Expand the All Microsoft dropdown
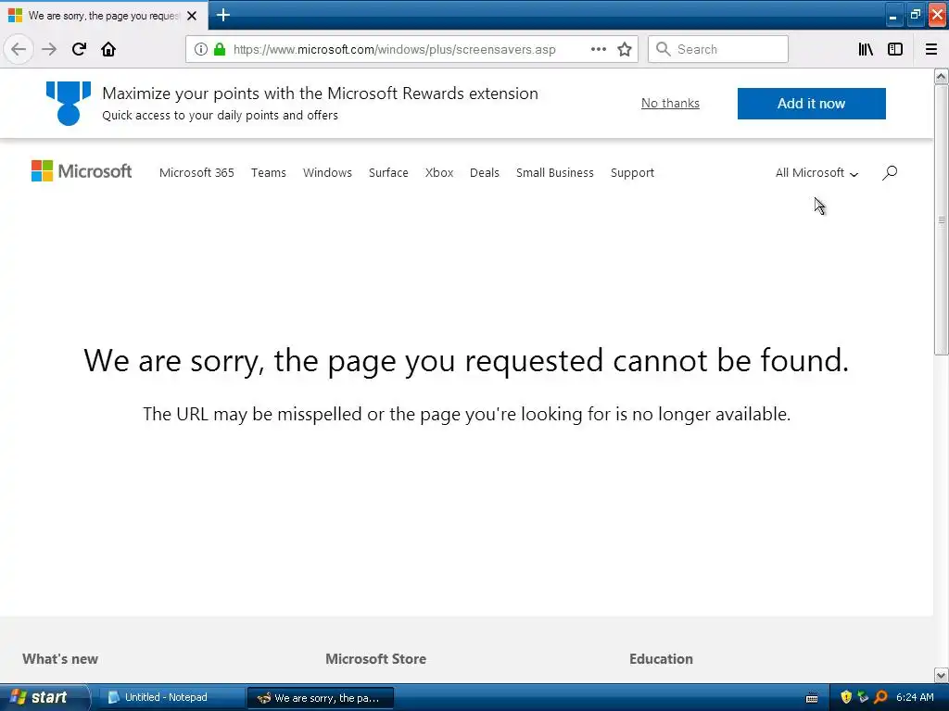949x711 pixels. click(x=816, y=173)
